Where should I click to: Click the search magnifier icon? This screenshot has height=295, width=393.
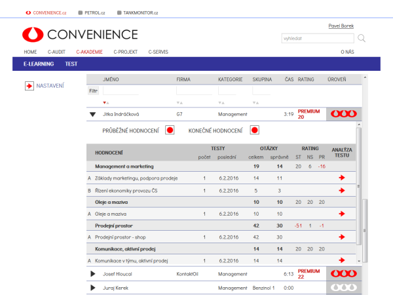click(362, 38)
